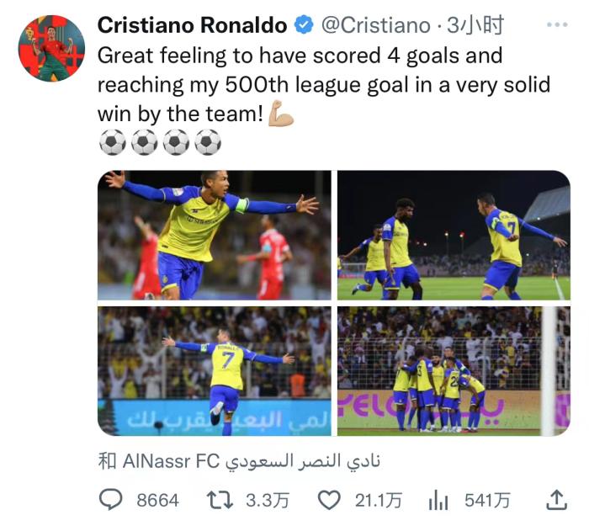589x531 pixels.
Task: Click the display name Cristiano Ronaldo
Action: (x=193, y=26)
